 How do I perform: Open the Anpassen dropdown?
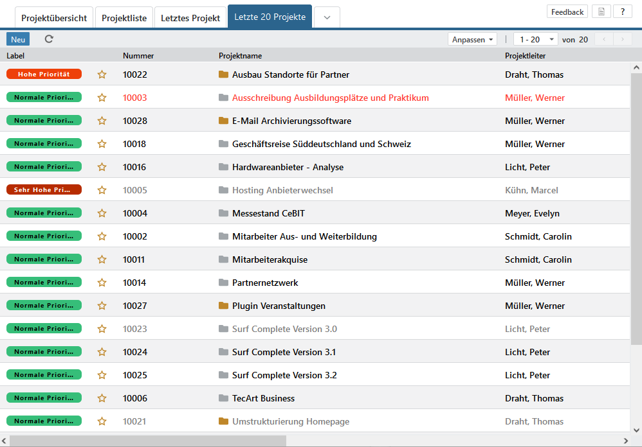point(473,40)
